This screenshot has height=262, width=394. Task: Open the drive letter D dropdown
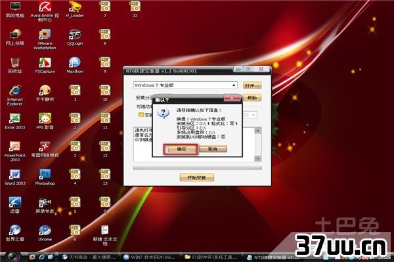coord(251,115)
